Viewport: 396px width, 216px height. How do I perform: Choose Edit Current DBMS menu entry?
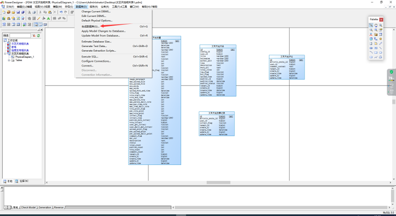point(93,16)
